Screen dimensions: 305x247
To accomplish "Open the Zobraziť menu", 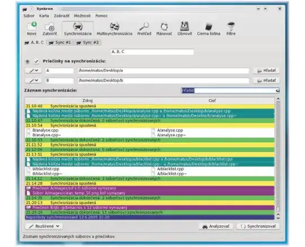I will click(x=62, y=16).
